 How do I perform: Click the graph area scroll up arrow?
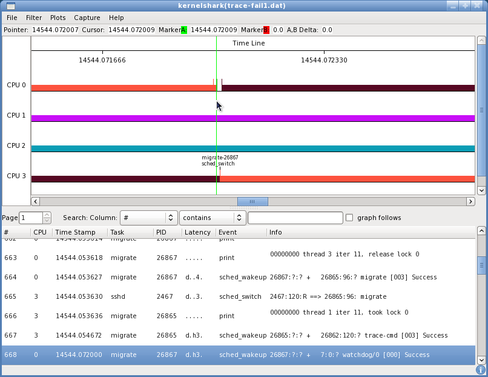click(481, 41)
